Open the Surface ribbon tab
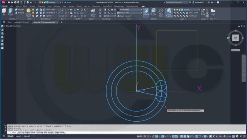The width and height of the screenshot is (247, 139). coord(18,6)
